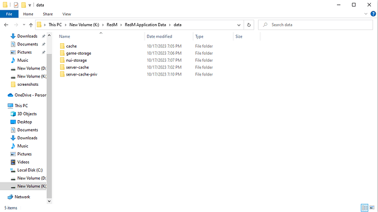The image size is (378, 212).
Task: Open New Volume (D:) in Quick access
Action: [32, 68]
